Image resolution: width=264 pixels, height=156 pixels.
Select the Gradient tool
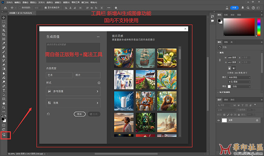click(4, 69)
